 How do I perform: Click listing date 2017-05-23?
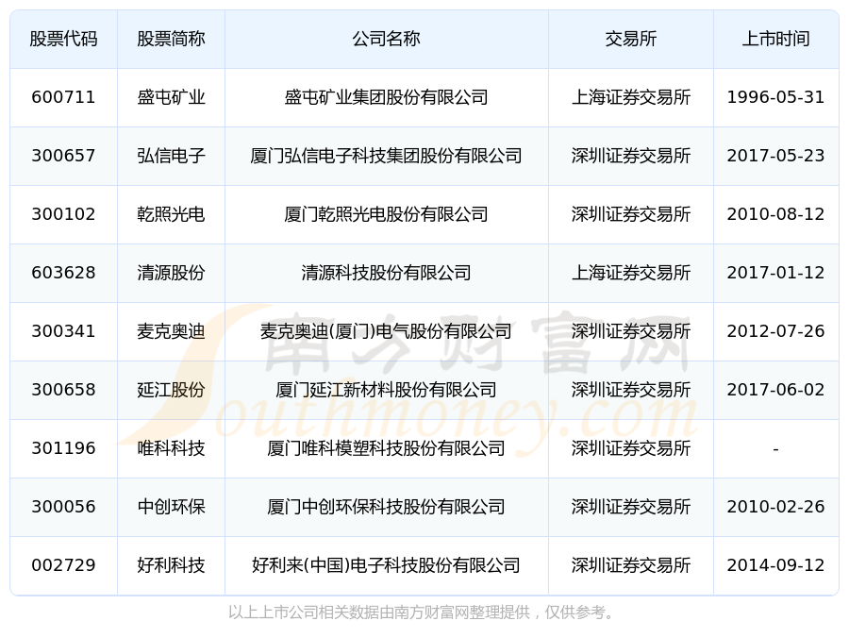pyautogui.click(x=776, y=156)
